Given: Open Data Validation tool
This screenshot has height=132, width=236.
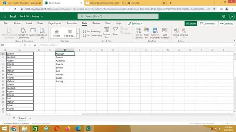Looking at the screenshot, I should (x=165, y=33).
